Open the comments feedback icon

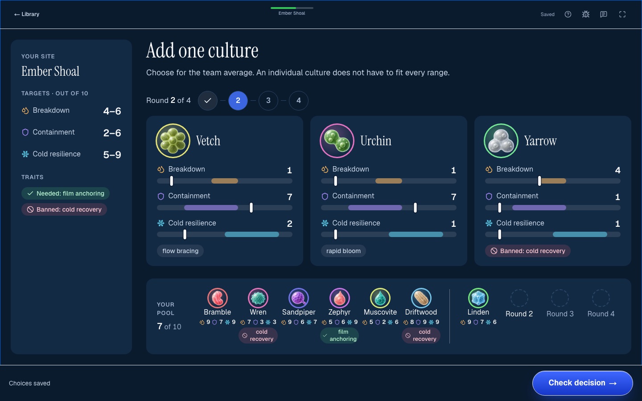coord(604,14)
